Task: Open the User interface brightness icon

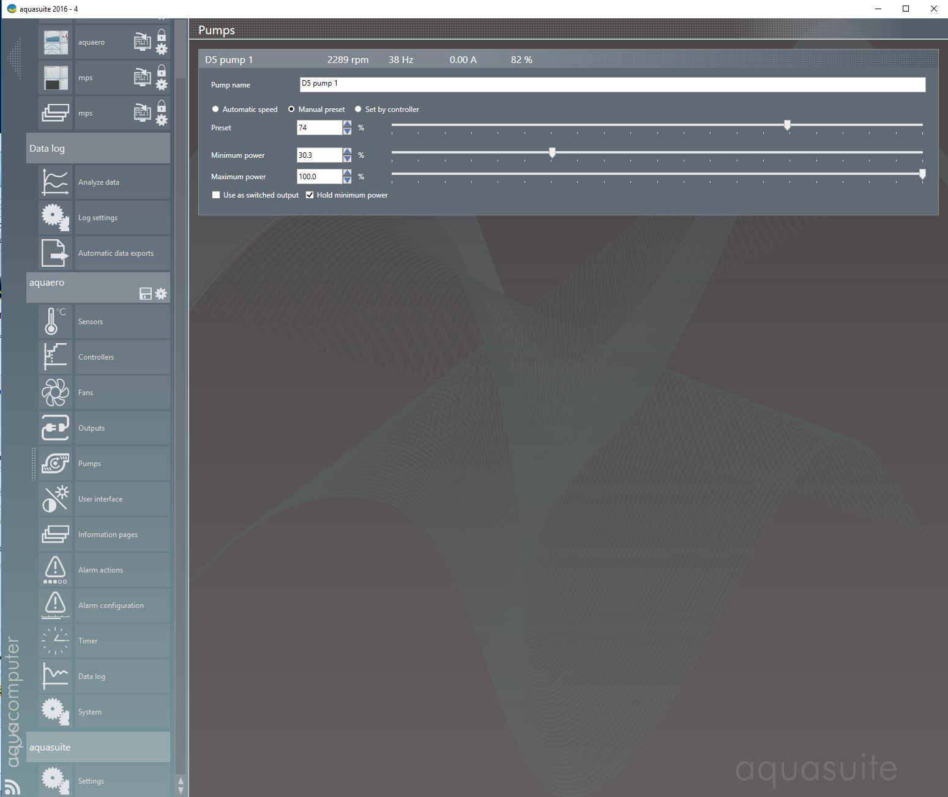Action: (55, 499)
